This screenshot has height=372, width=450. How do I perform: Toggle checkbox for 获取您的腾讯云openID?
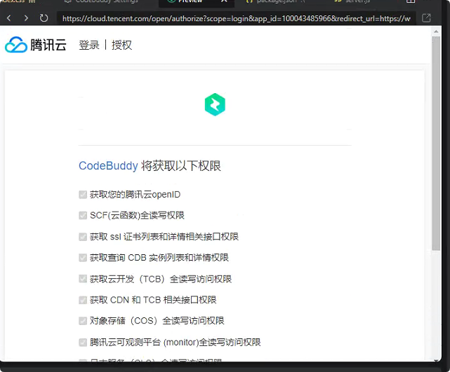pyautogui.click(x=83, y=195)
